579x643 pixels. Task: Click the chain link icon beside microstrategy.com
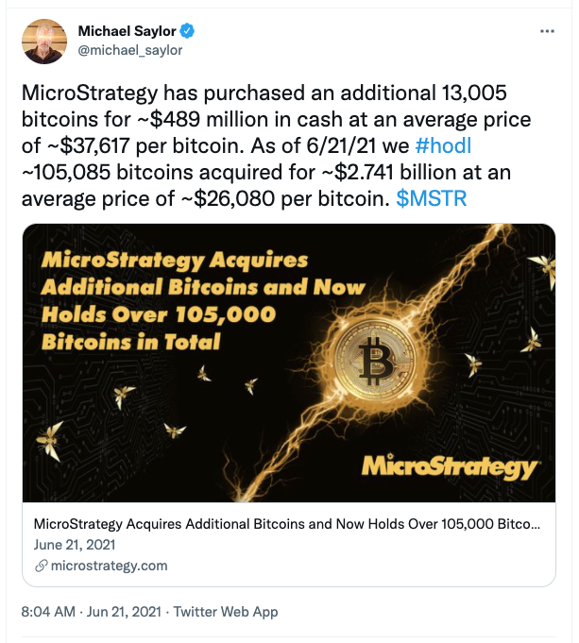click(x=41, y=566)
